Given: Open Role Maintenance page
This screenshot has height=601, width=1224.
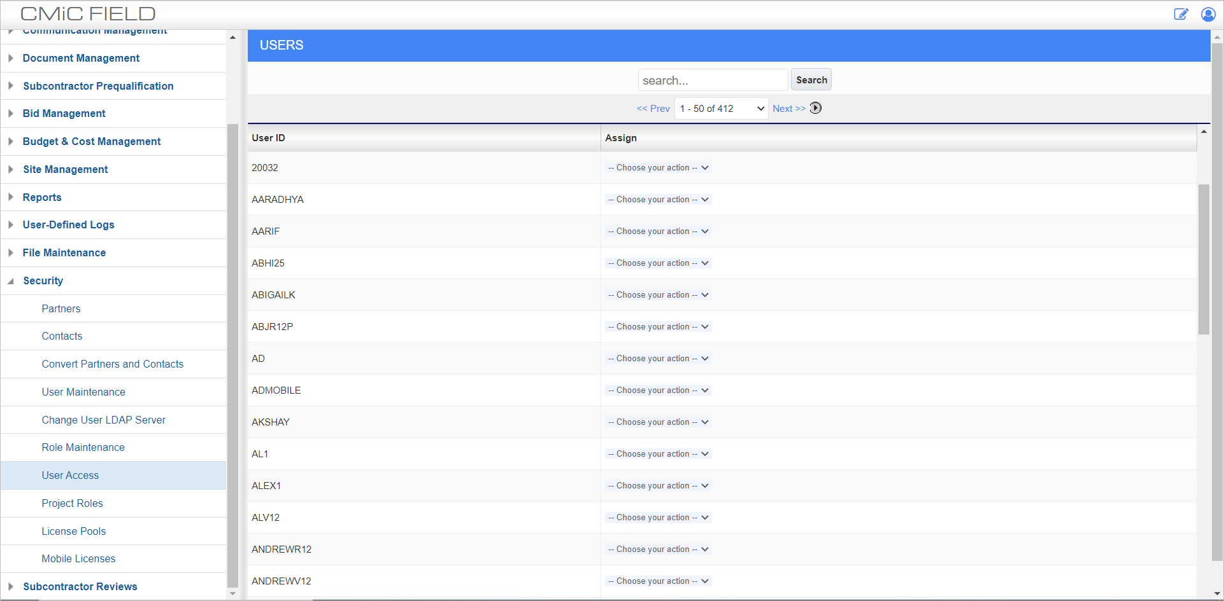Looking at the screenshot, I should [83, 447].
